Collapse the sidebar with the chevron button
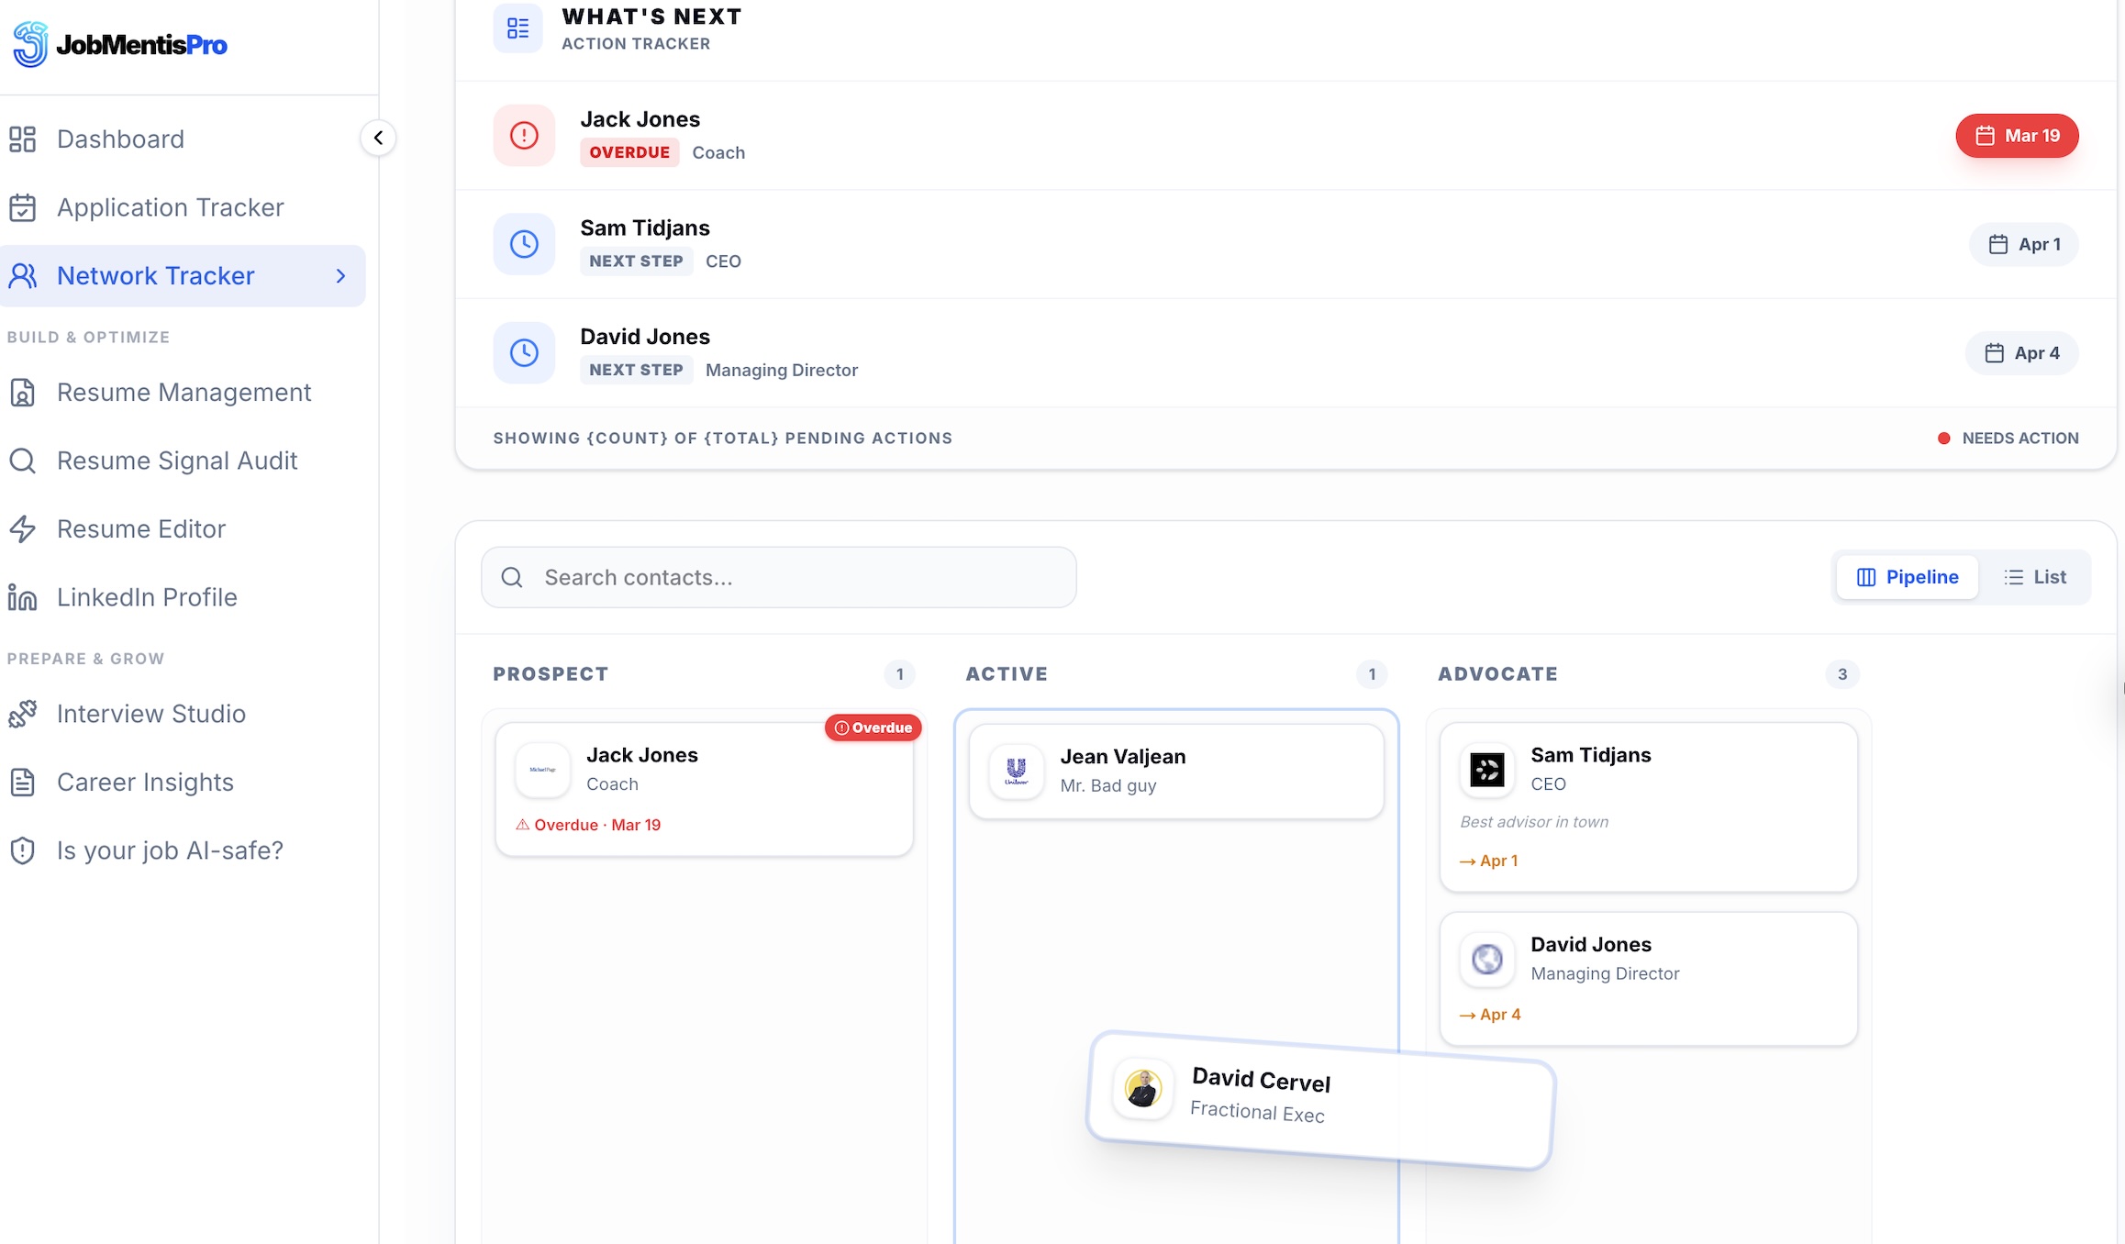This screenshot has width=2125, height=1244. coord(377,137)
